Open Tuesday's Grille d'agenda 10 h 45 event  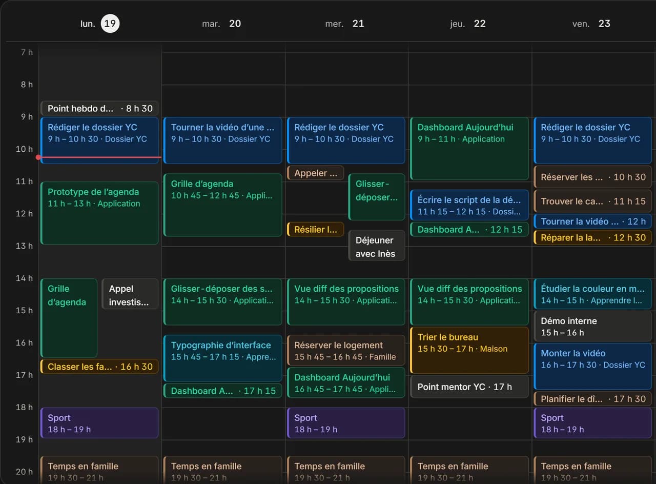222,205
